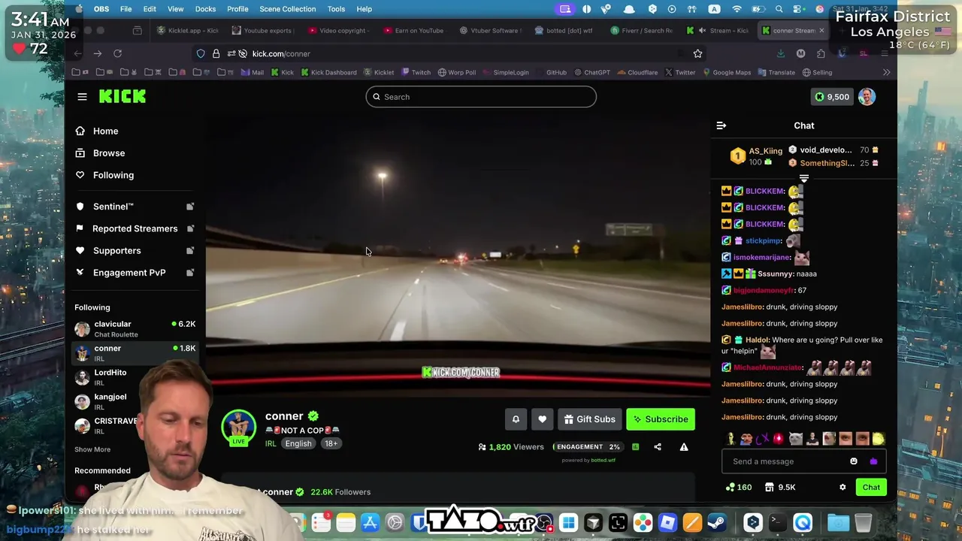Open the Docks menu
Image resolution: width=962 pixels, height=541 pixels.
tap(205, 9)
